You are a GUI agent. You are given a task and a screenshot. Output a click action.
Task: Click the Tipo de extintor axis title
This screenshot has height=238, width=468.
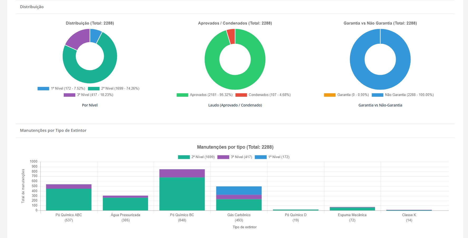coord(245,227)
